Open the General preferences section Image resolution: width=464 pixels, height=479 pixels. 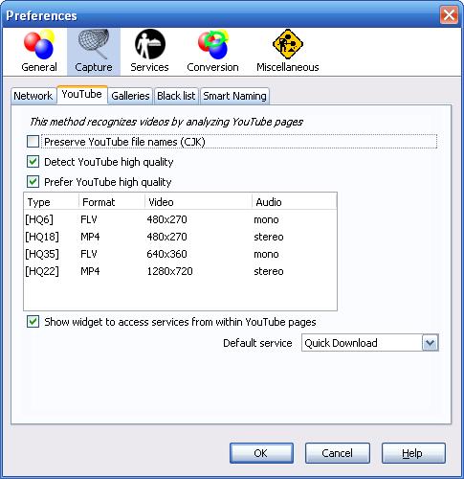click(39, 51)
